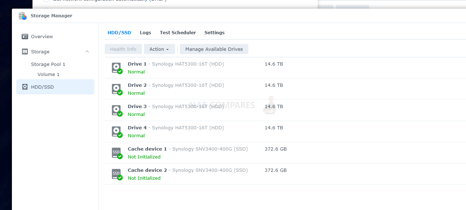Image resolution: width=466 pixels, height=210 pixels.
Task: Click the HDD/SSD sidebar icon
Action: (x=25, y=87)
